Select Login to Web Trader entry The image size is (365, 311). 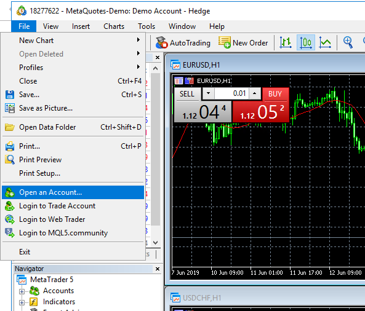pyautogui.click(x=73, y=219)
